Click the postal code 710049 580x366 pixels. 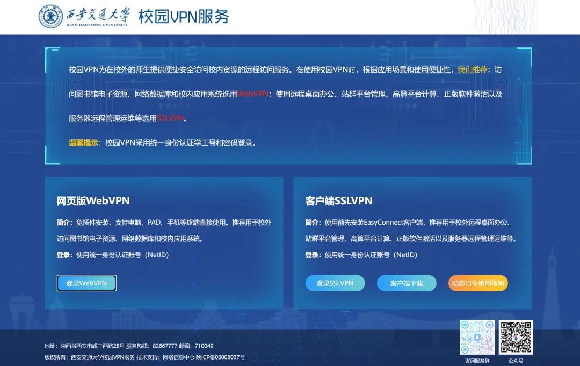[x=204, y=346]
